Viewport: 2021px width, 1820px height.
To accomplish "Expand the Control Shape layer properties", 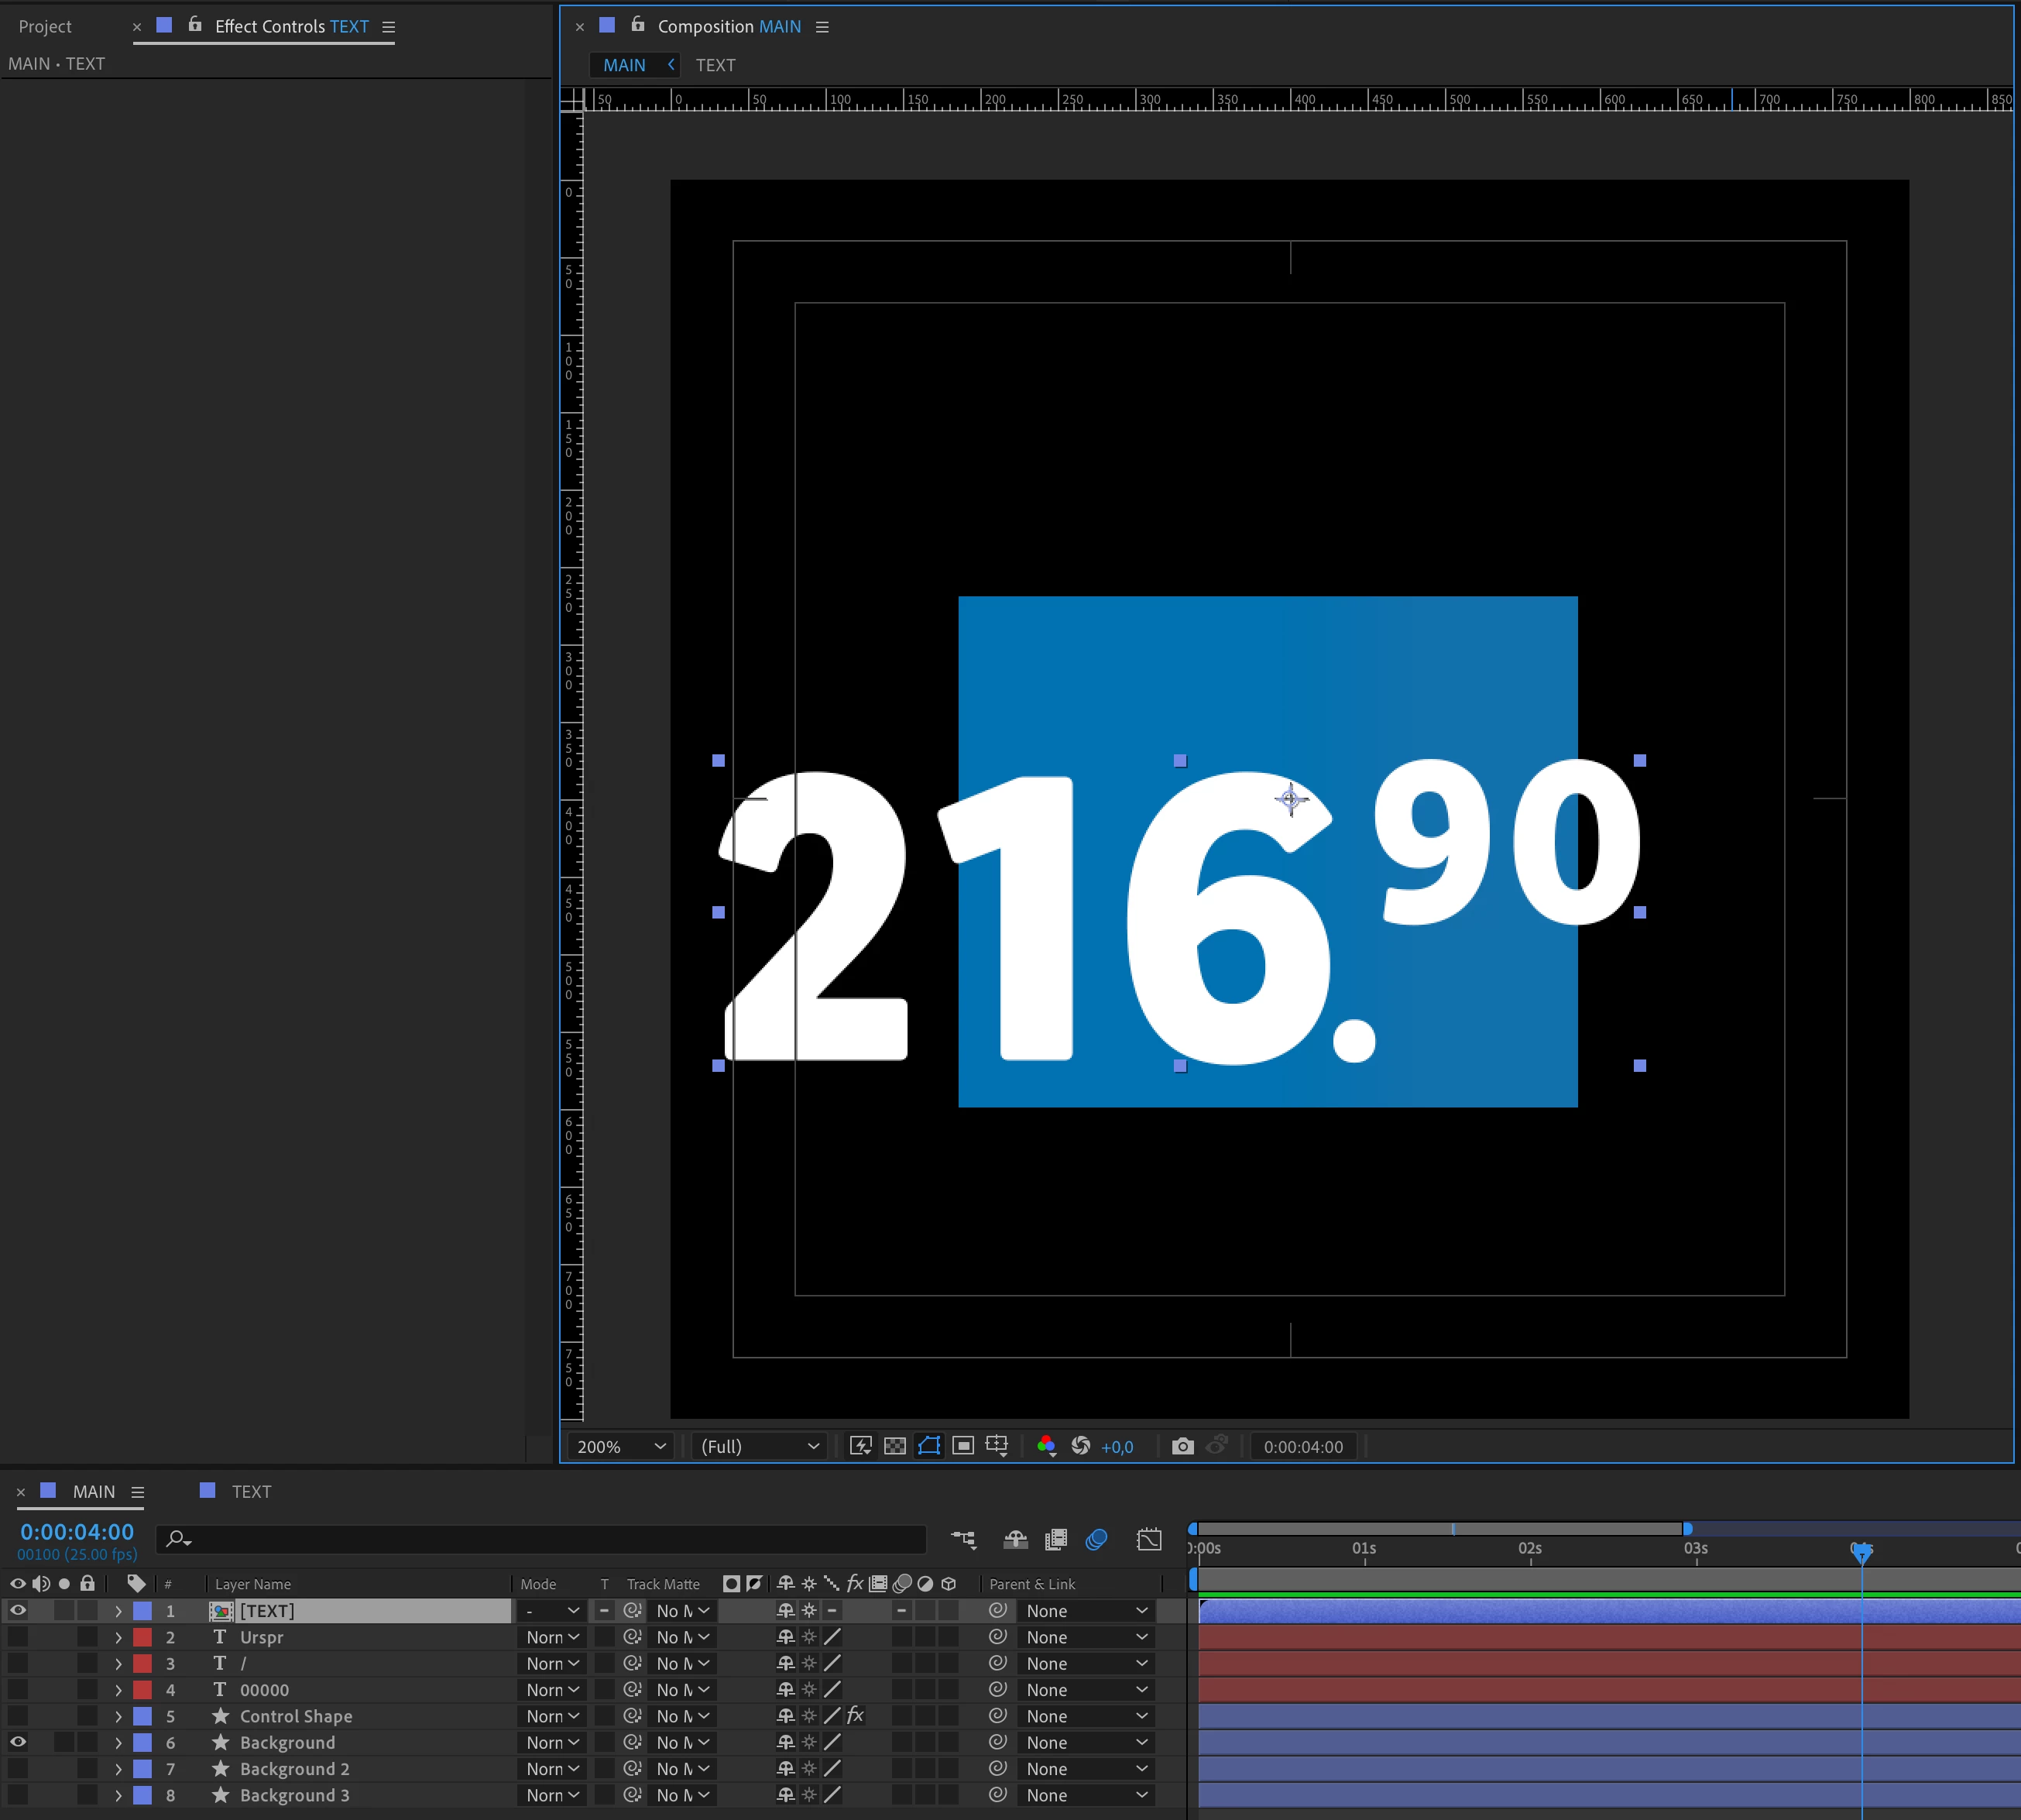I will click(x=118, y=1717).
